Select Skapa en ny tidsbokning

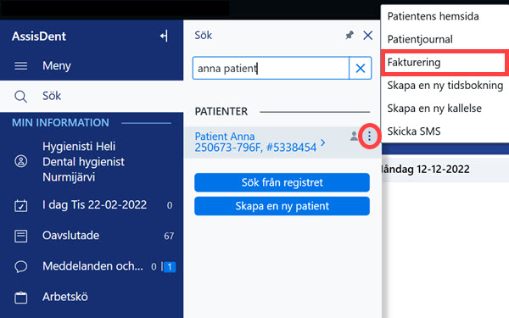445,86
